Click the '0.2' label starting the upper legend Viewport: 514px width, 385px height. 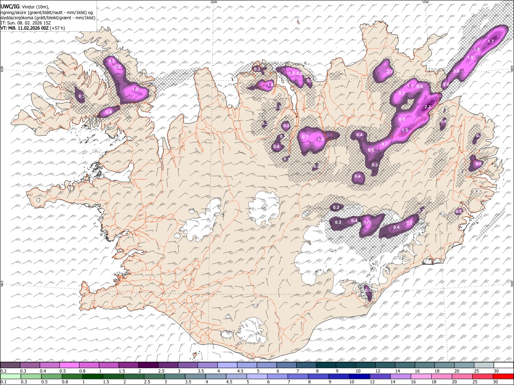(3, 371)
